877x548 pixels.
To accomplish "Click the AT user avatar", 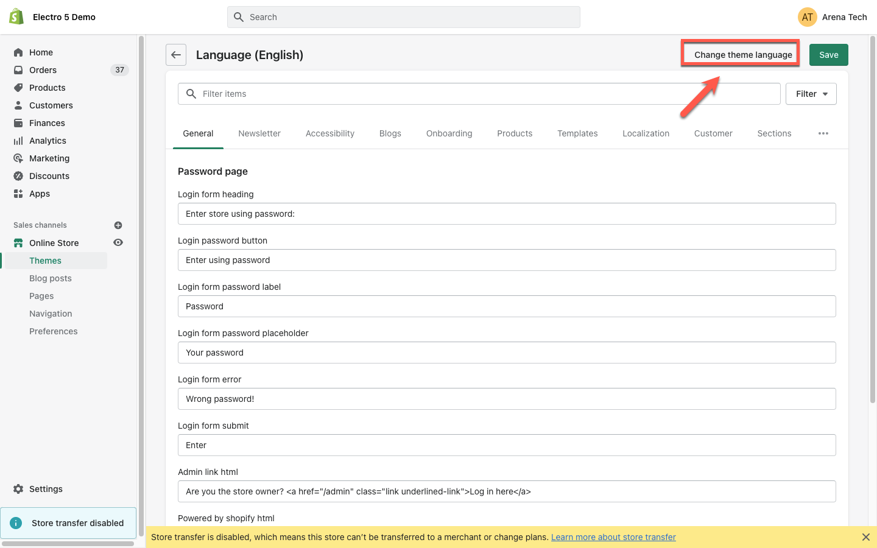I will pos(808,17).
